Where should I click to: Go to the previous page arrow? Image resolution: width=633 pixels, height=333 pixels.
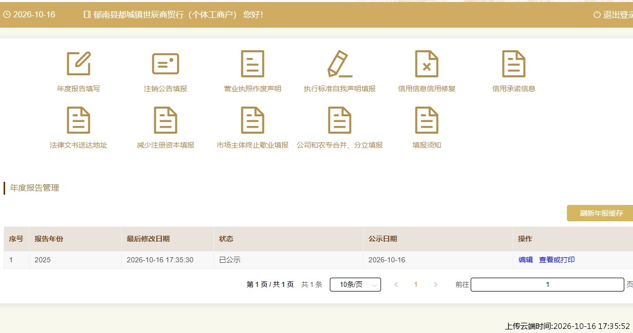(x=396, y=285)
